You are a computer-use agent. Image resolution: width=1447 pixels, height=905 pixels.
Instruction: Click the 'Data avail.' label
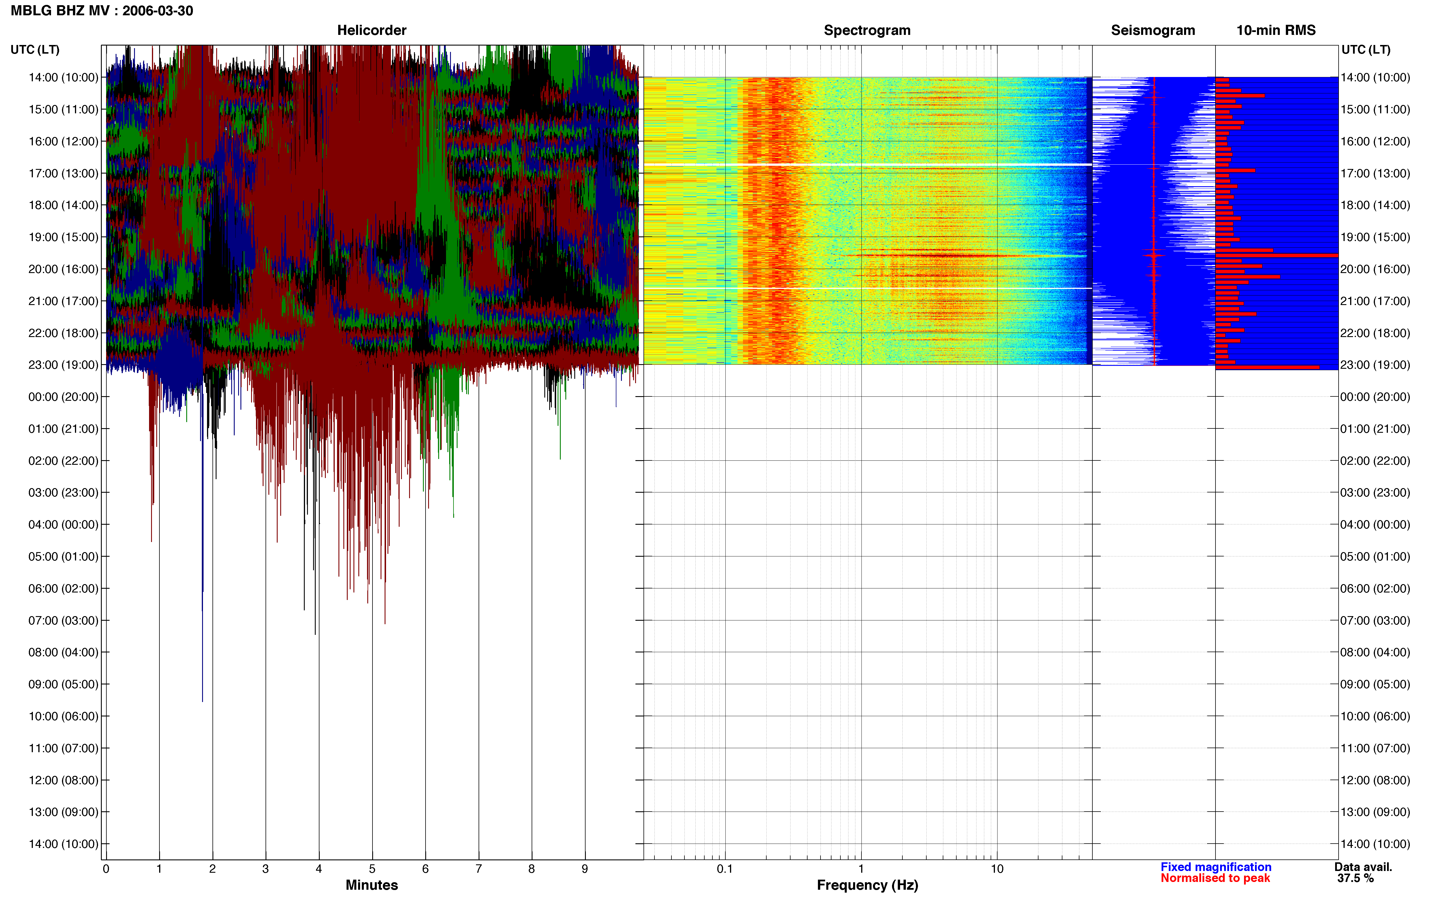coord(1363,867)
